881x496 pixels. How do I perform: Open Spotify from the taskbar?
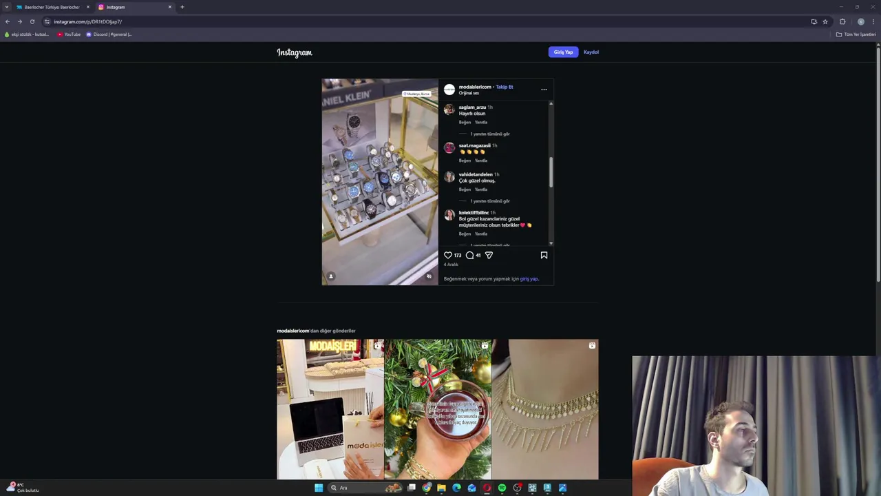[x=502, y=488]
